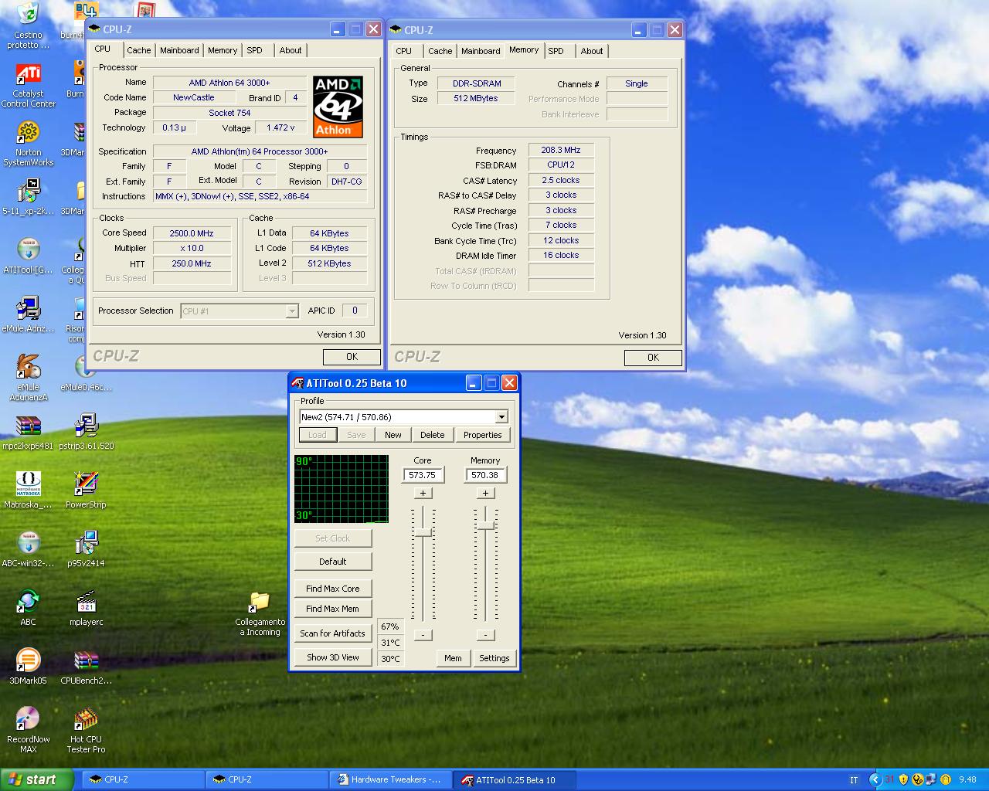Start Find Max Core in ATITool
Viewport: 989px width, 791px height.
(333, 589)
